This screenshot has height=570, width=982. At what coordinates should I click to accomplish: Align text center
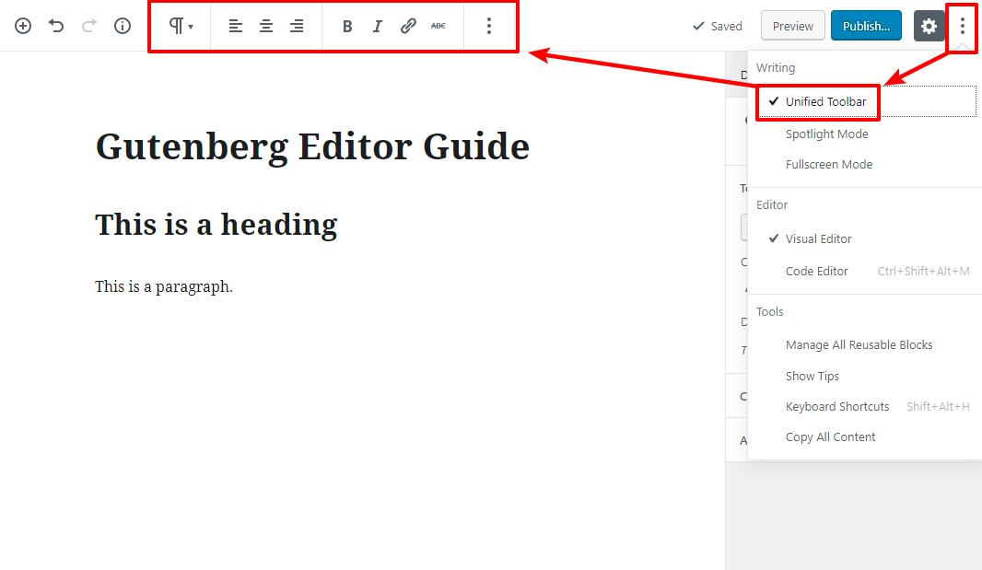tap(266, 26)
